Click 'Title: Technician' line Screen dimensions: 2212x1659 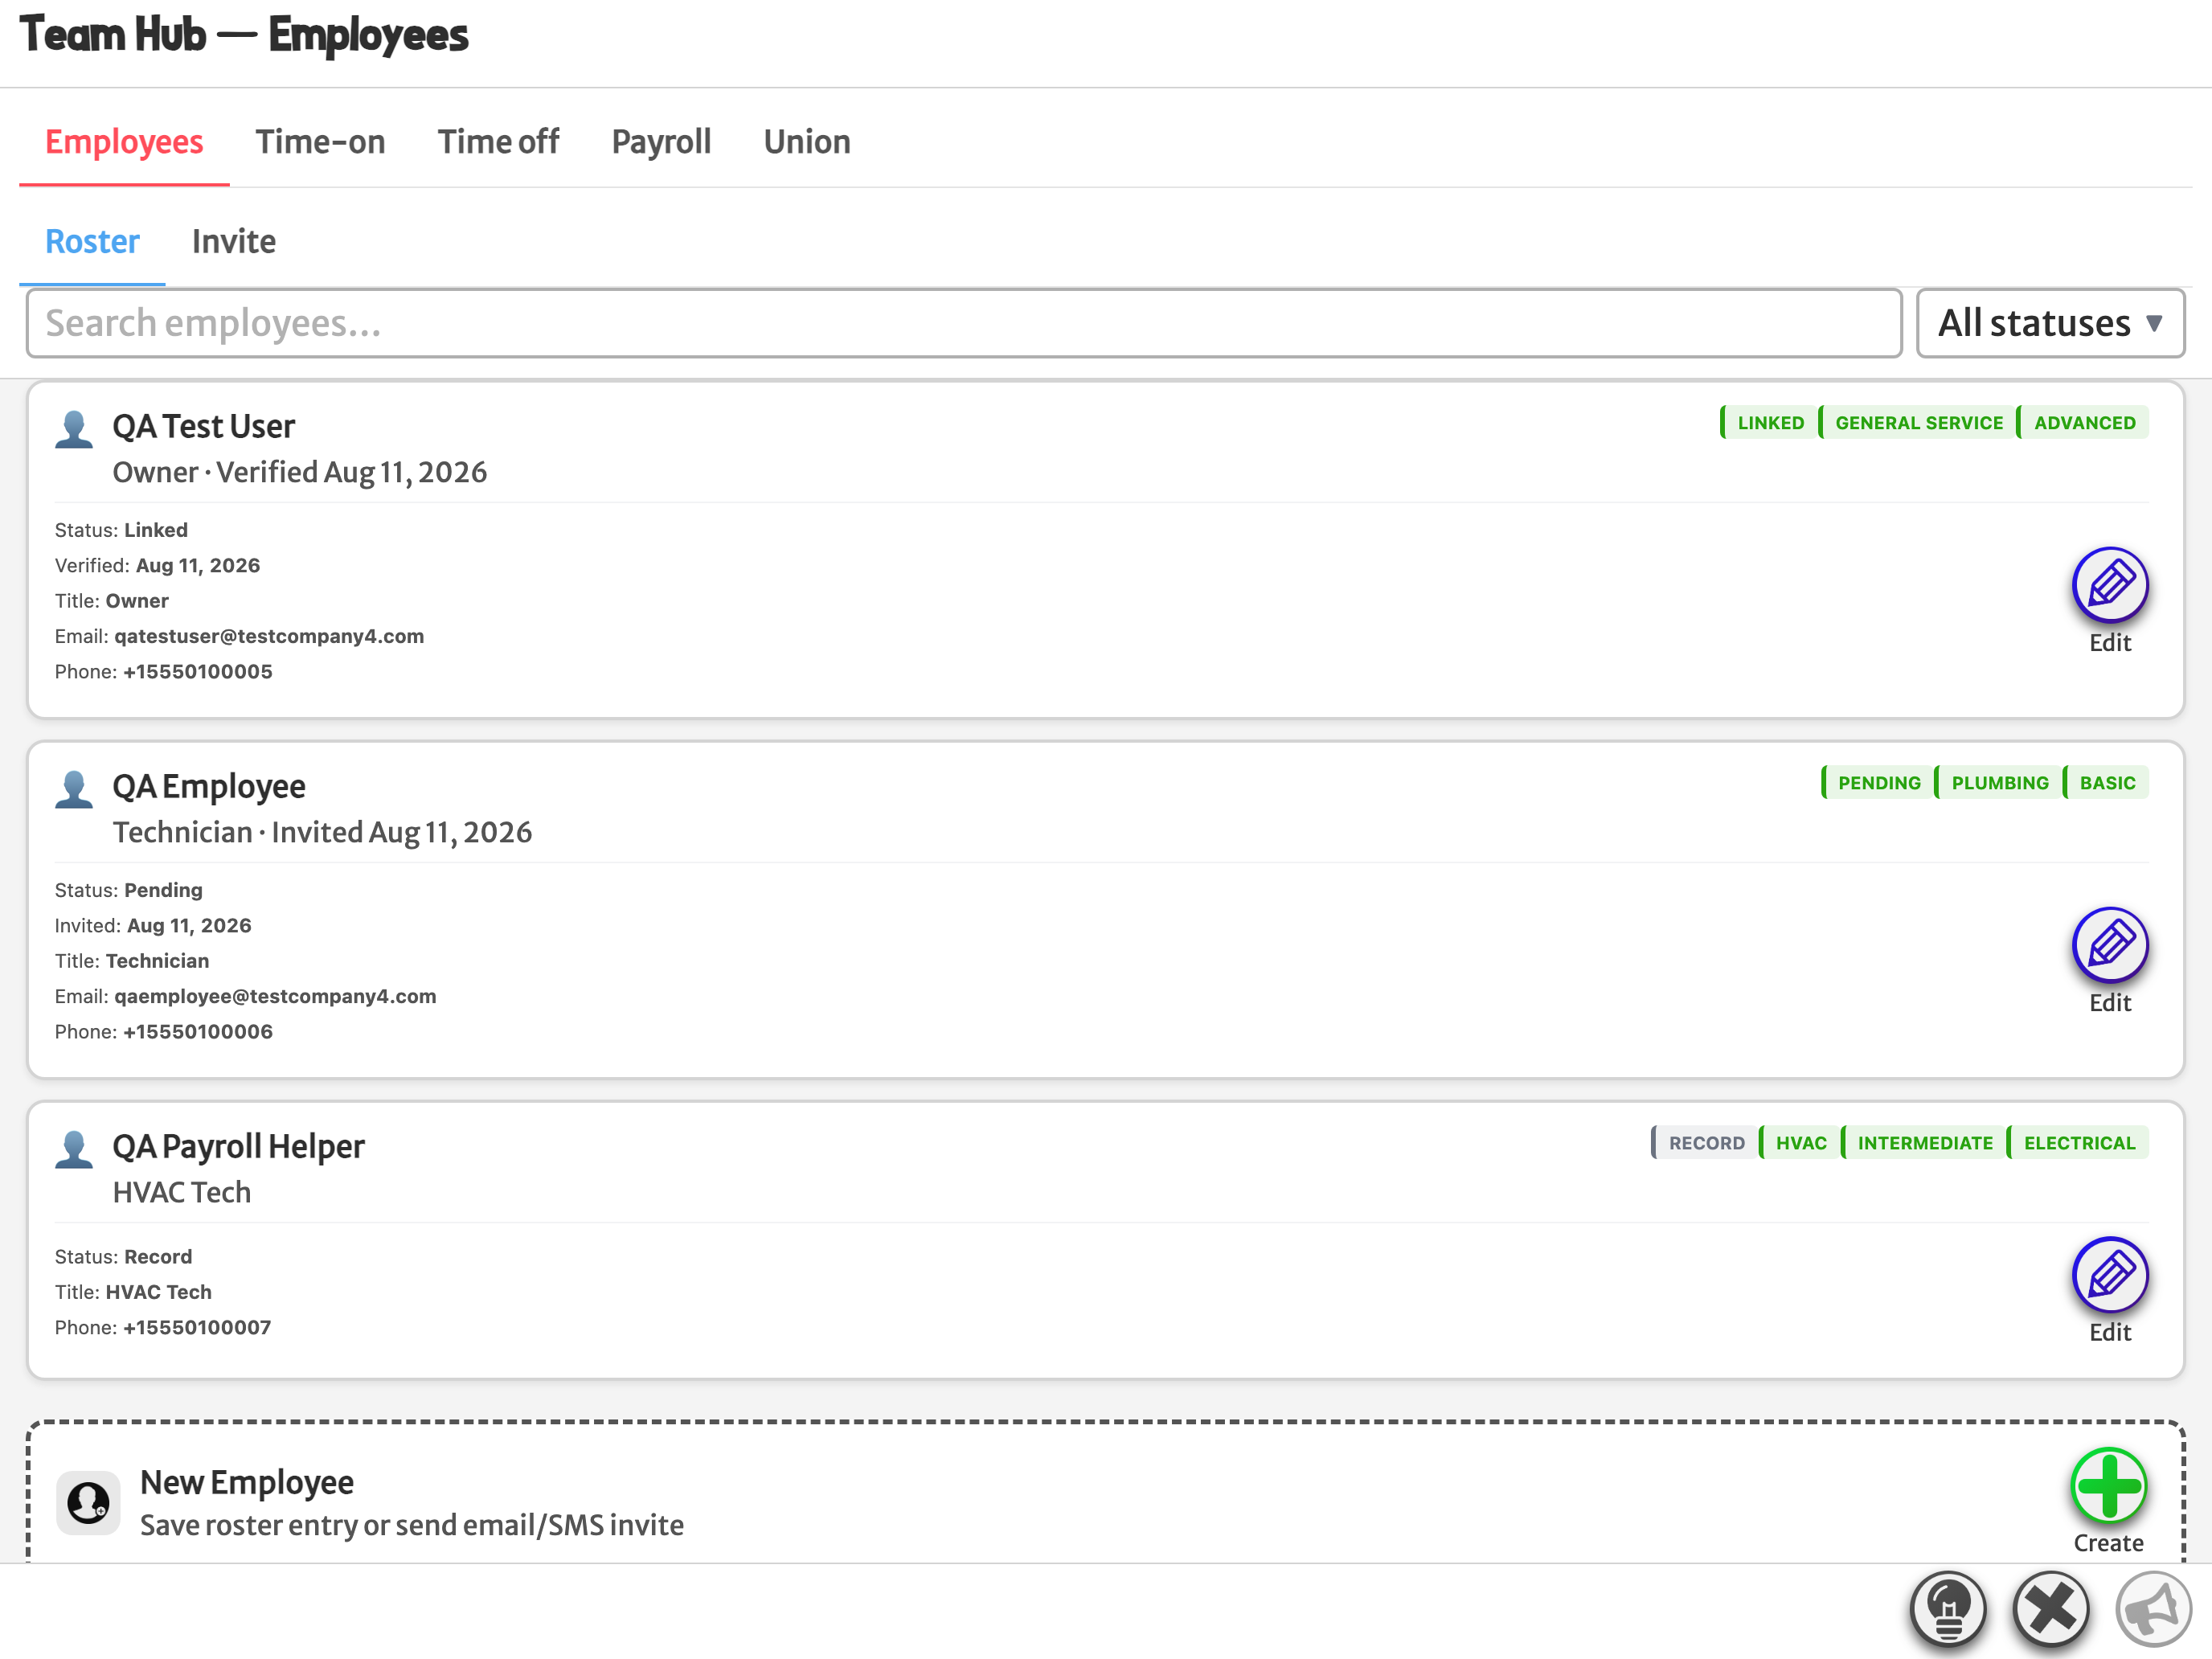coord(132,961)
